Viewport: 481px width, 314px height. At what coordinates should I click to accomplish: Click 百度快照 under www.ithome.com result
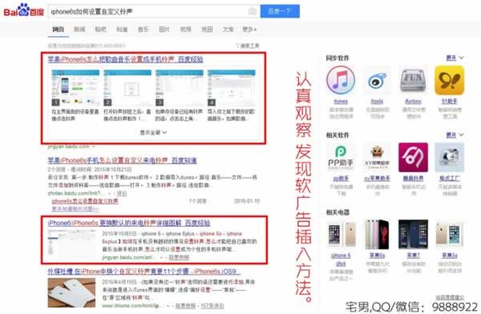click(185, 306)
